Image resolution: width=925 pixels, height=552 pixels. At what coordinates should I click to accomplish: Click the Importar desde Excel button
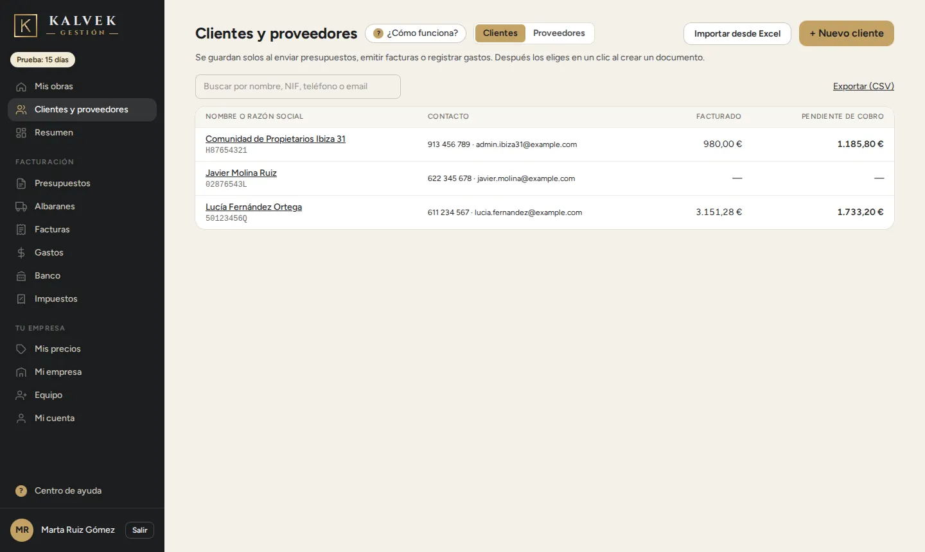coord(737,33)
